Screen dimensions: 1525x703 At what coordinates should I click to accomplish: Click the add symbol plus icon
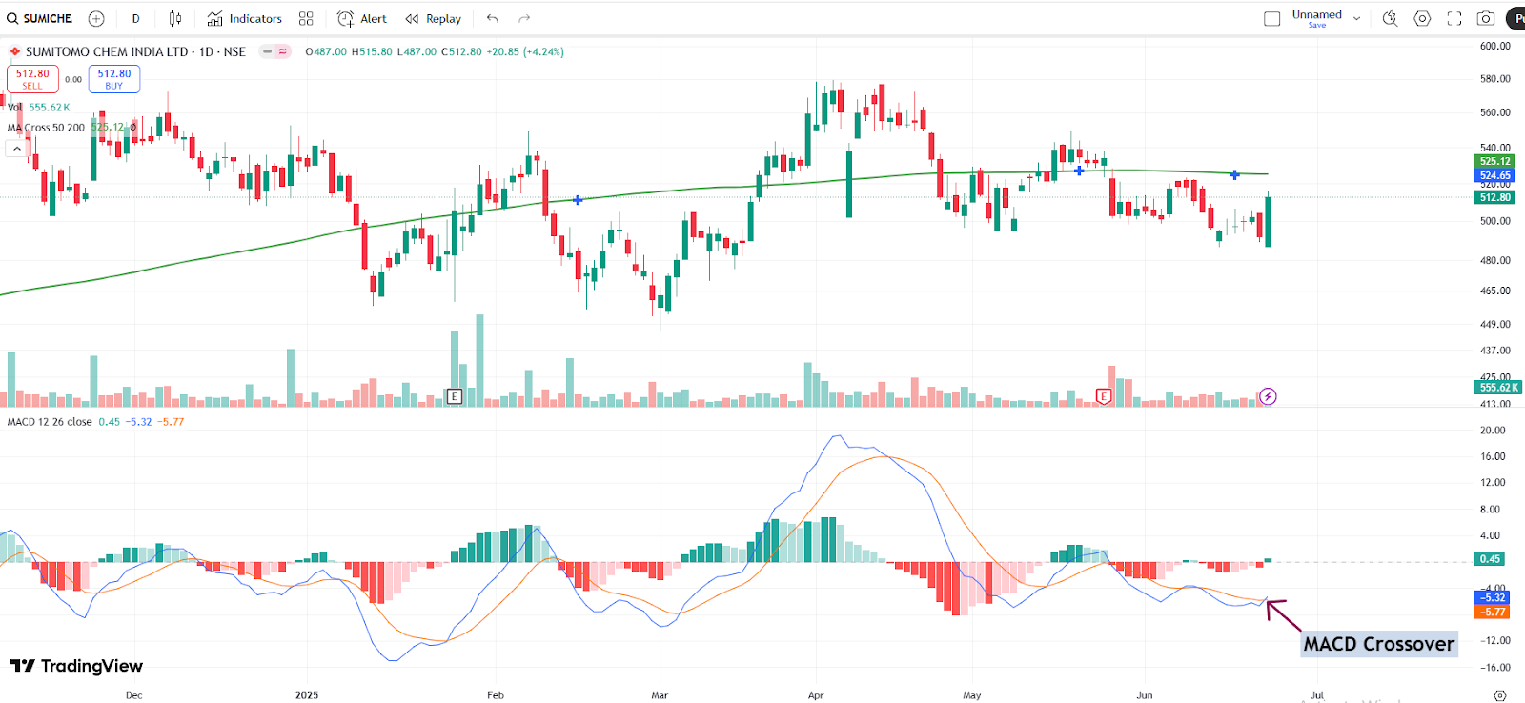(x=96, y=18)
